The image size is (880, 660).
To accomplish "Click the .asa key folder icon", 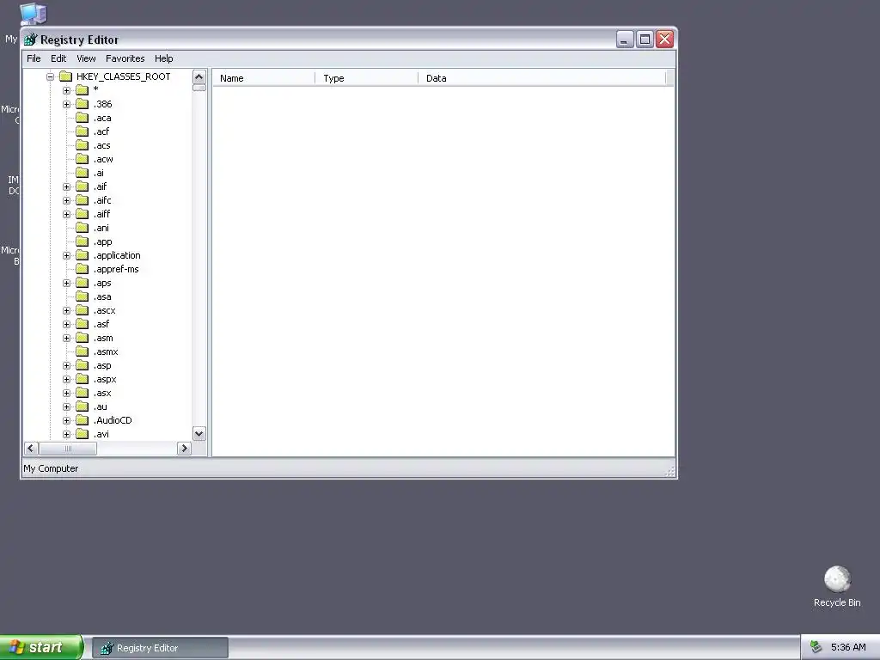I will pyautogui.click(x=82, y=296).
